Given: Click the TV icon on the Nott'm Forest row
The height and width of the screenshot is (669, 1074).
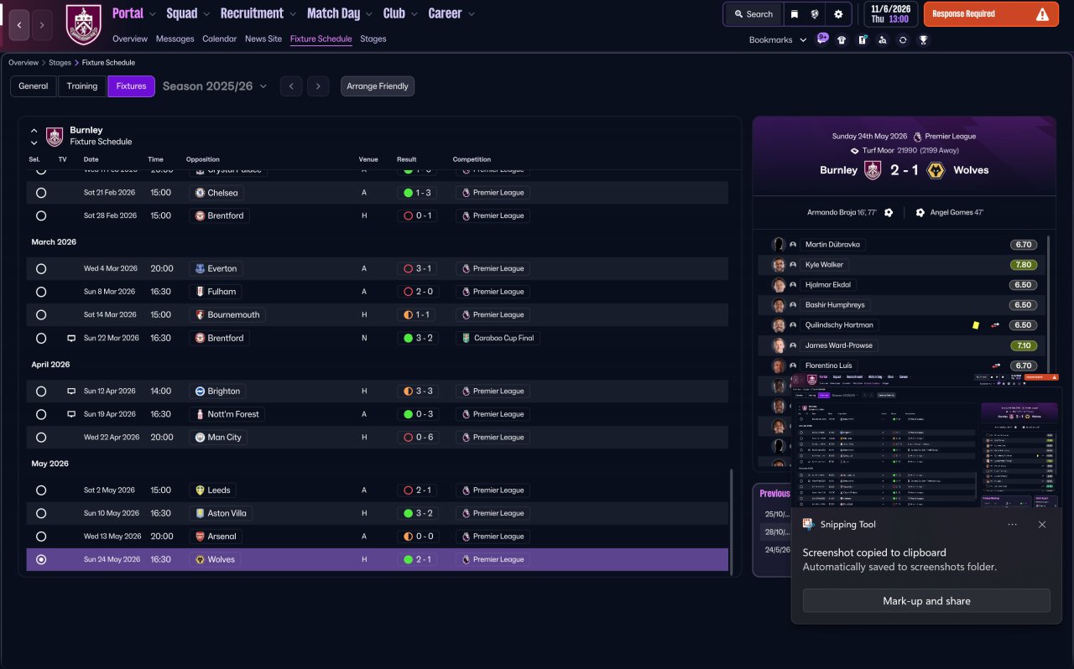Looking at the screenshot, I should click(x=71, y=414).
